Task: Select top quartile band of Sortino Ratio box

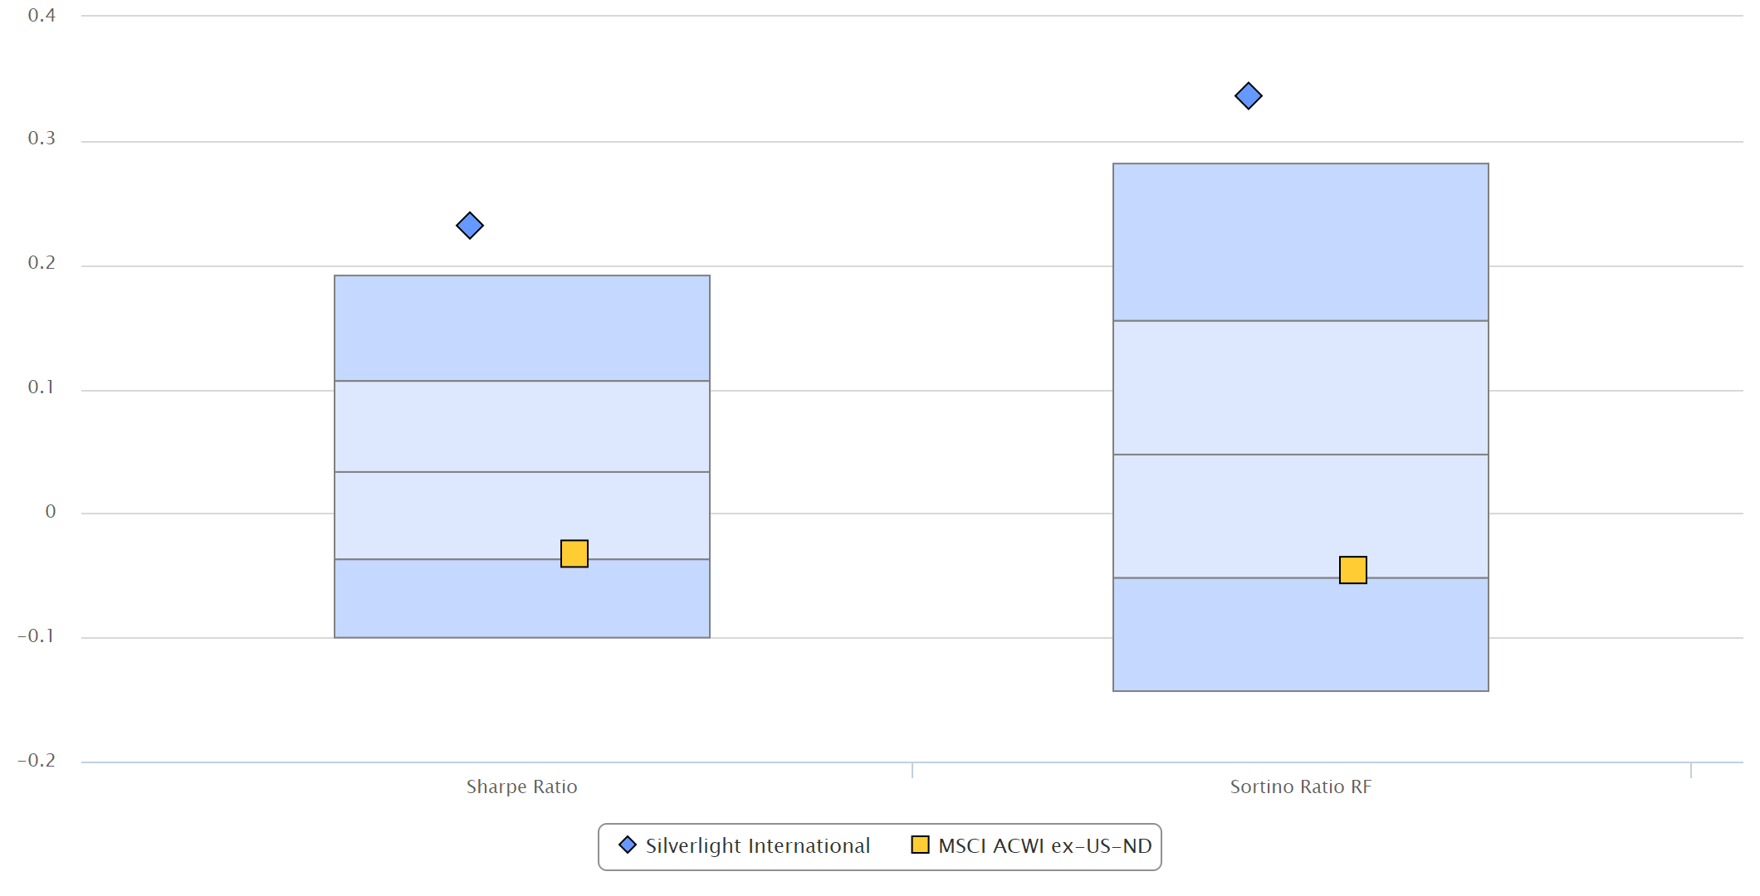Action: click(x=1301, y=242)
